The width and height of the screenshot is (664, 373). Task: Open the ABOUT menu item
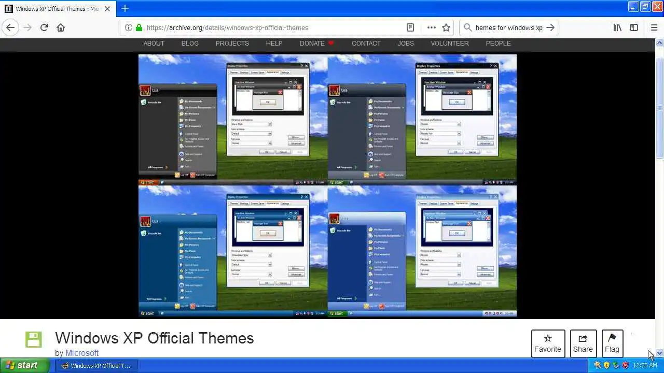click(154, 43)
